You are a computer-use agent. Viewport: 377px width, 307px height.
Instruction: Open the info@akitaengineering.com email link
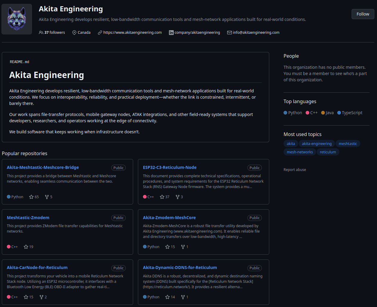[x=256, y=33]
